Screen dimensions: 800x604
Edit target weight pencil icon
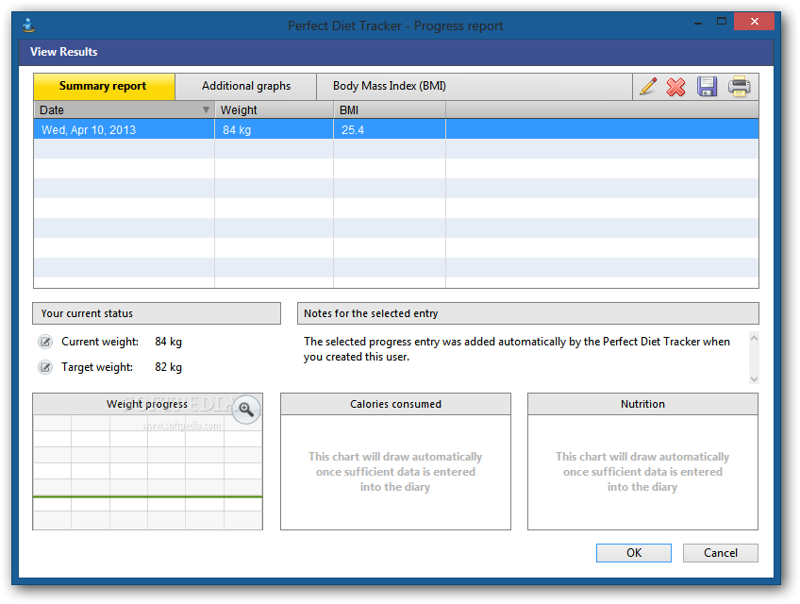coord(45,367)
